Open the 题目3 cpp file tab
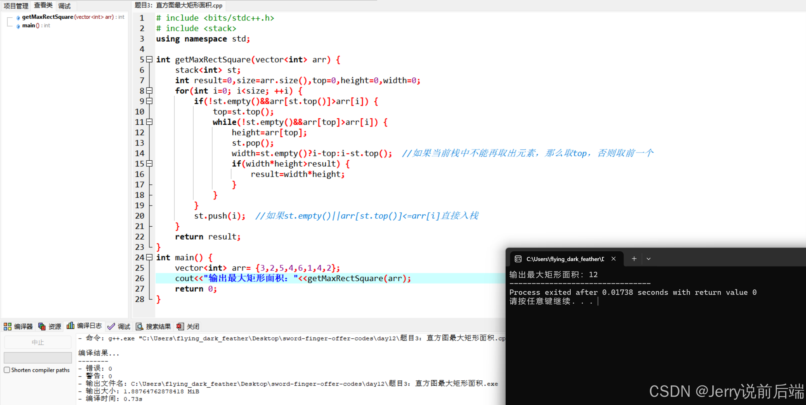The image size is (806, 405). (x=179, y=5)
